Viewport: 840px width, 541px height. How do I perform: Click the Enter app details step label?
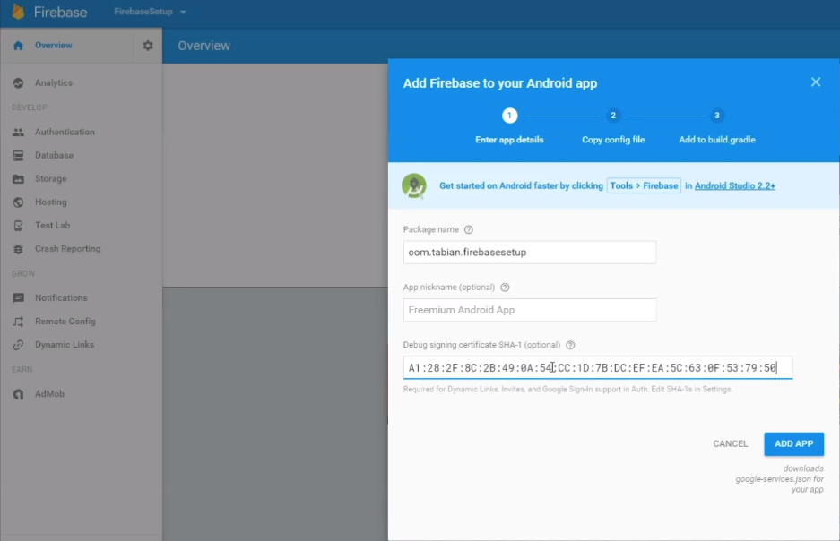pos(509,140)
